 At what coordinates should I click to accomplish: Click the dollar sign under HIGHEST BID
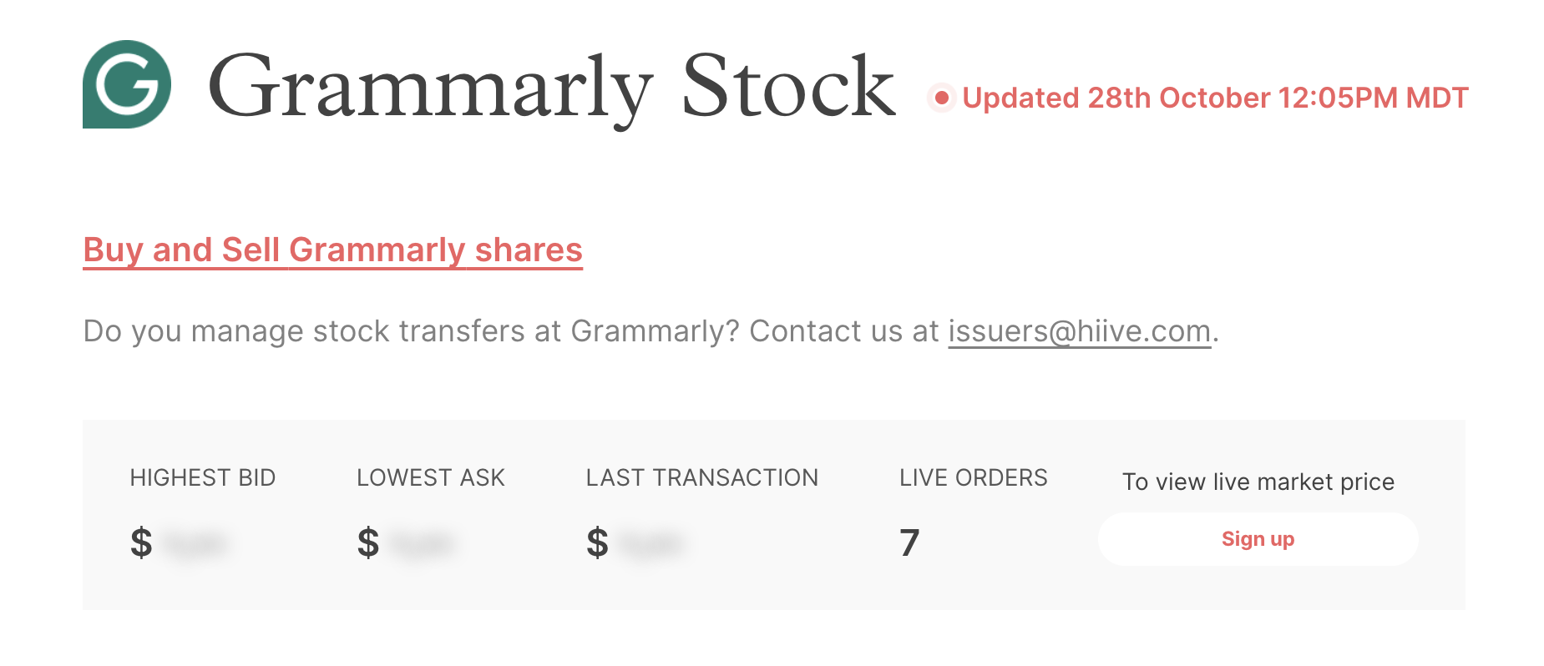coord(141,542)
